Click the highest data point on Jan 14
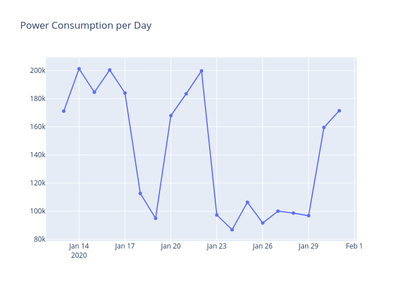403x287 pixels. [79, 69]
